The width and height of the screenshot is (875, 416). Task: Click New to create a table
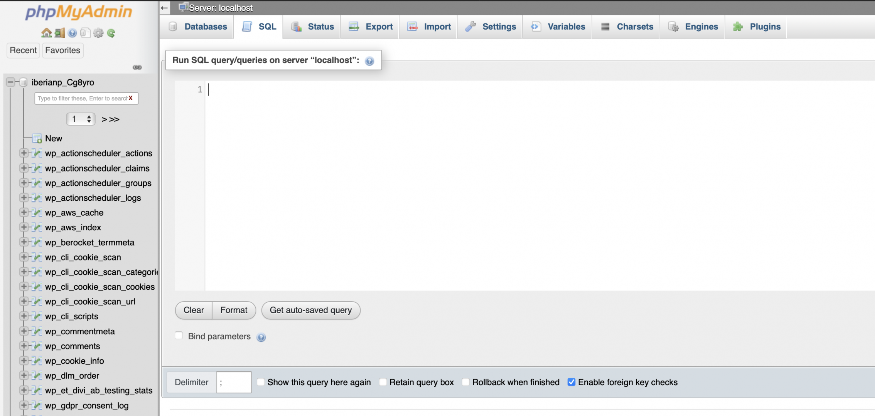click(x=54, y=138)
